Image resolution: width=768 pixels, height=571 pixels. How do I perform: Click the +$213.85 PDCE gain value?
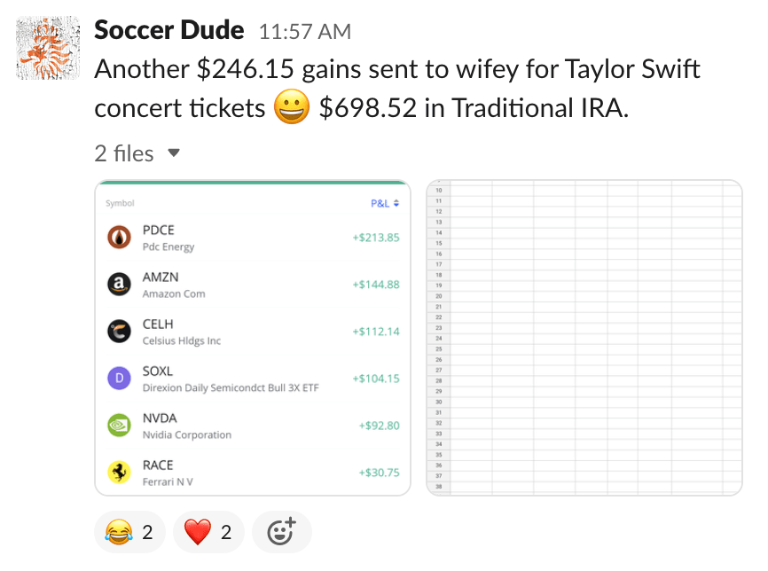tap(375, 238)
